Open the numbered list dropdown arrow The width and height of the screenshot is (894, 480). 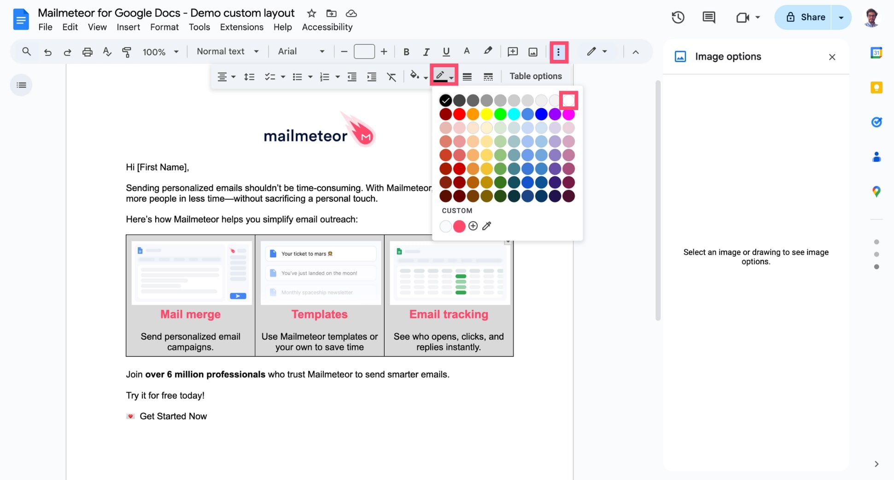[337, 77]
